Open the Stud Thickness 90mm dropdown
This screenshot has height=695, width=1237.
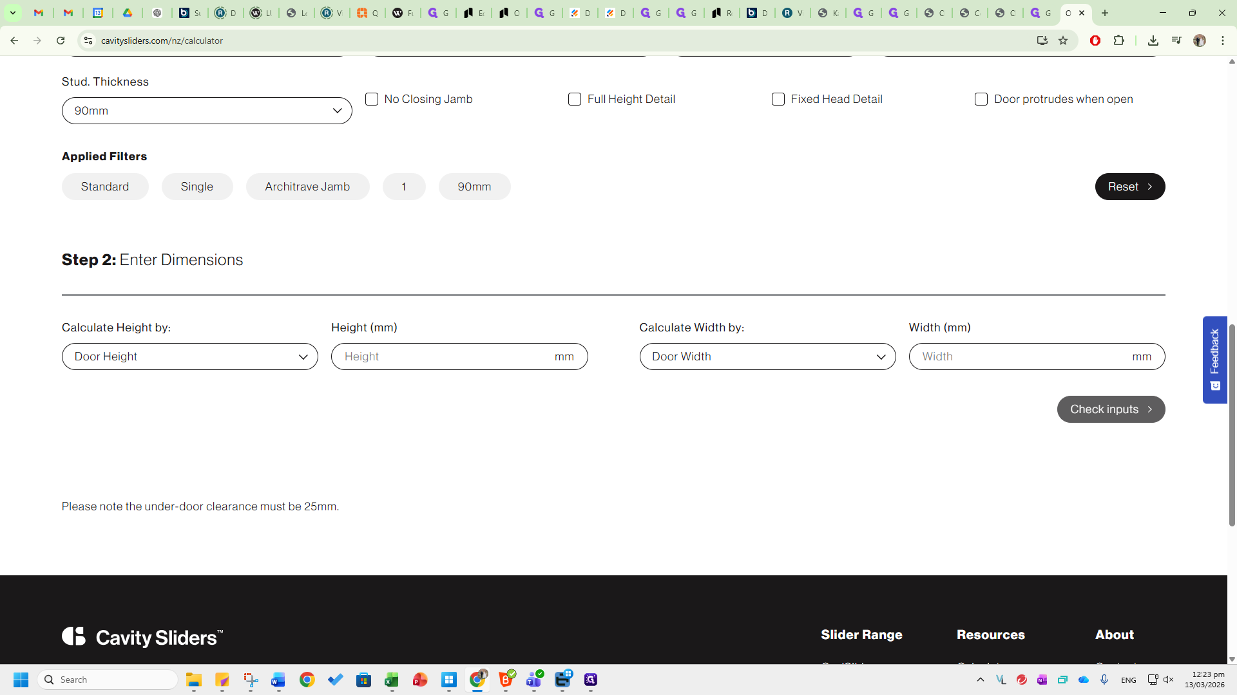click(x=207, y=111)
